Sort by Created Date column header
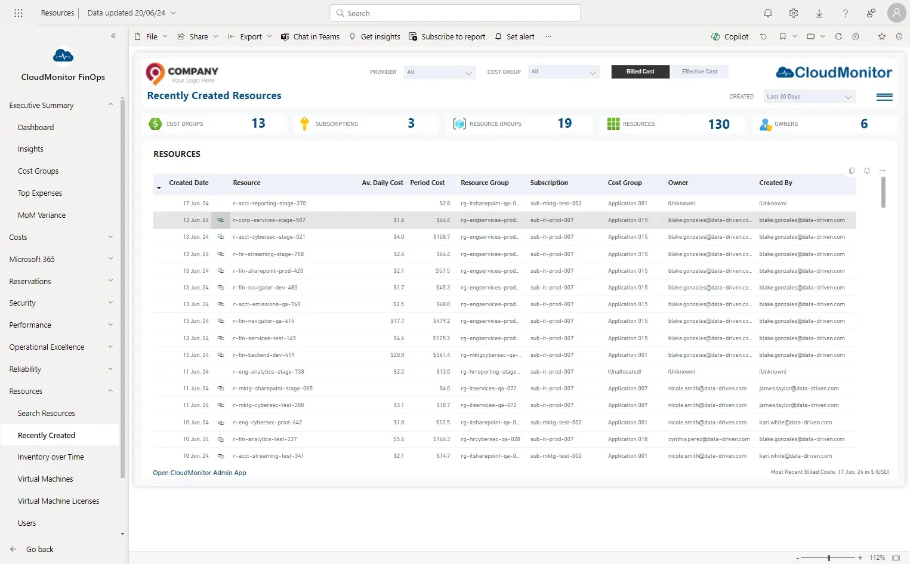Screen dimensions: 910x564 pyautogui.click(x=189, y=183)
